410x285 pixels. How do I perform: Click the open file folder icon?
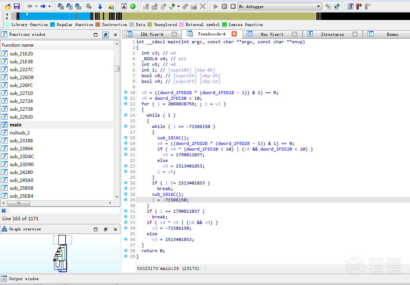point(8,6)
